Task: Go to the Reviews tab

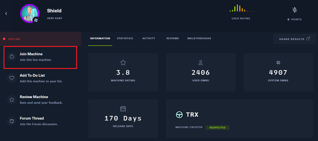Action: click(x=172, y=39)
